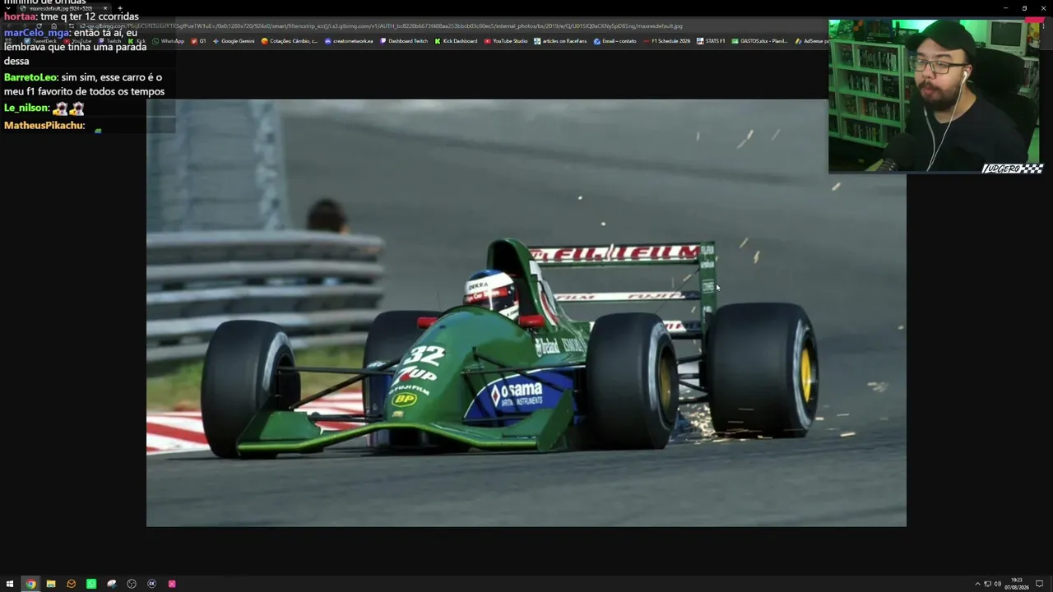Open the network status tray icon
Screen dimensions: 1053x592
pyautogui.click(x=987, y=584)
